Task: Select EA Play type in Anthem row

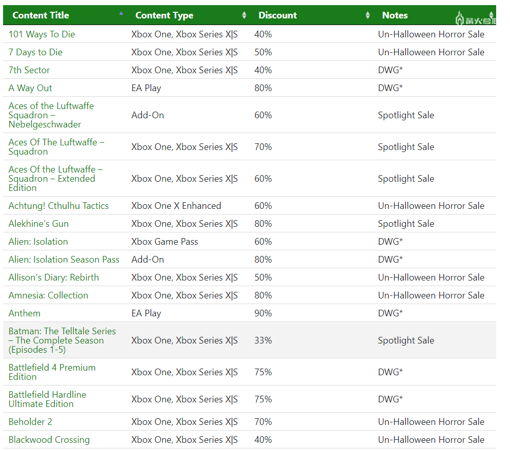Action: [147, 313]
